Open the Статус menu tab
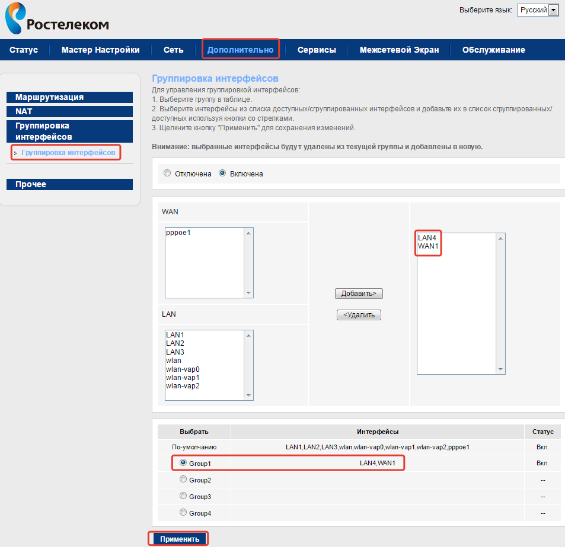Viewport: 565px width, 547px height. pos(24,50)
